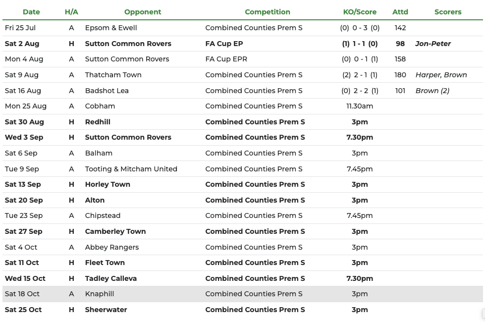Select the Redhill home fixture

coord(98,122)
